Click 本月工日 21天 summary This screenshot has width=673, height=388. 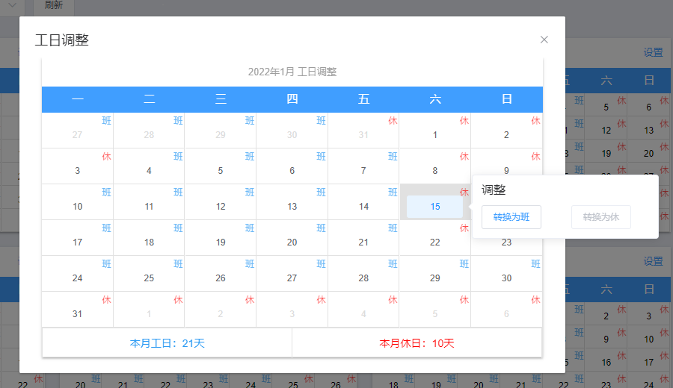click(x=167, y=343)
